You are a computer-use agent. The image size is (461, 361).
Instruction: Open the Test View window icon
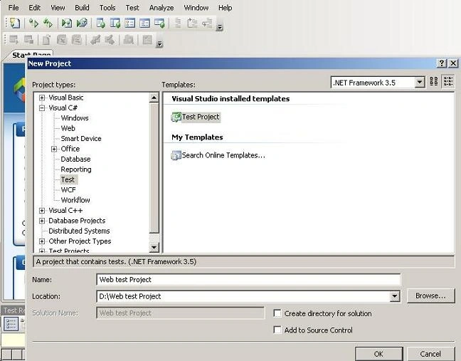pyautogui.click(x=101, y=23)
